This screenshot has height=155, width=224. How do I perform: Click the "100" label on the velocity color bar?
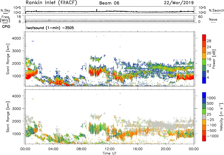(x=210, y=109)
